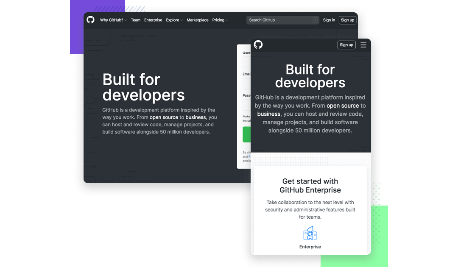Click the Email field on the signup form
This screenshot has height=267, width=458.
[x=246, y=84]
